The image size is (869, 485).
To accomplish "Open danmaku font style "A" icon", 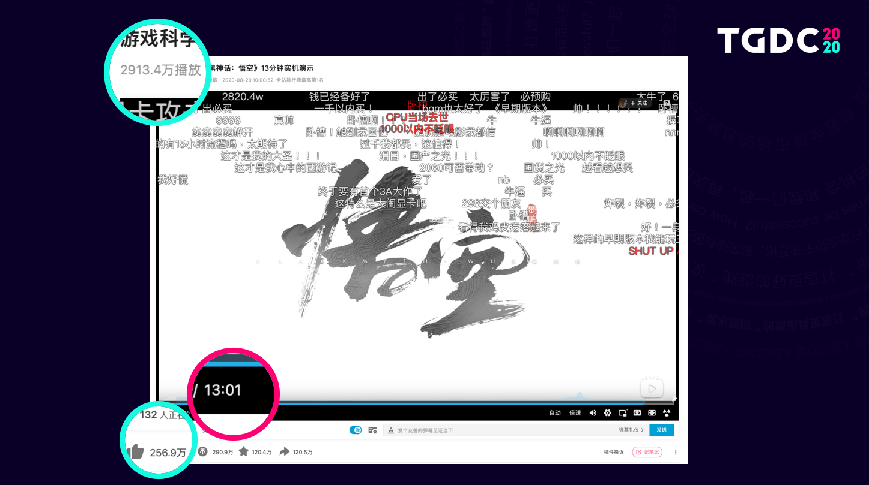I will click(x=390, y=430).
